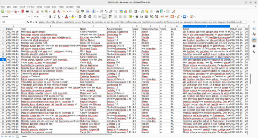Screen dimensions: 258x138
Task: Insert a comment note icon
Action: (147, 11)
